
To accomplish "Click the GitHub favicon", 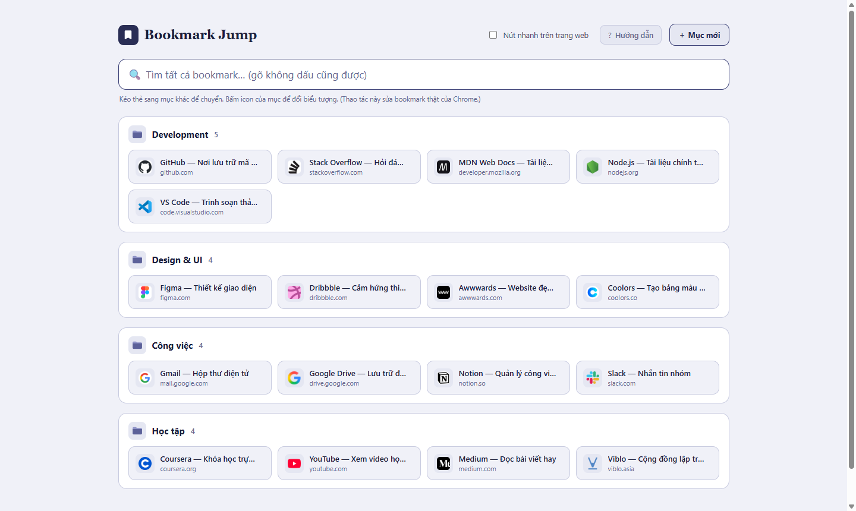I will (145, 167).
